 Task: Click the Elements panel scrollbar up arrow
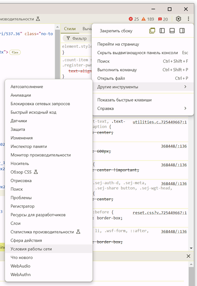(57, 27)
